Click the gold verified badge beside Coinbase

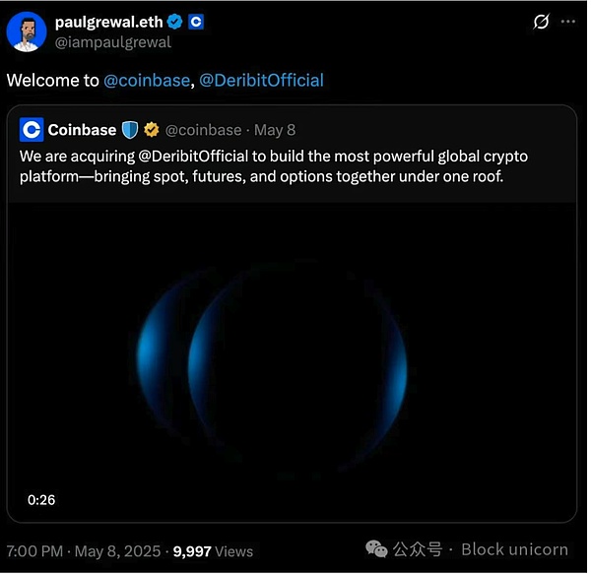coord(152,130)
